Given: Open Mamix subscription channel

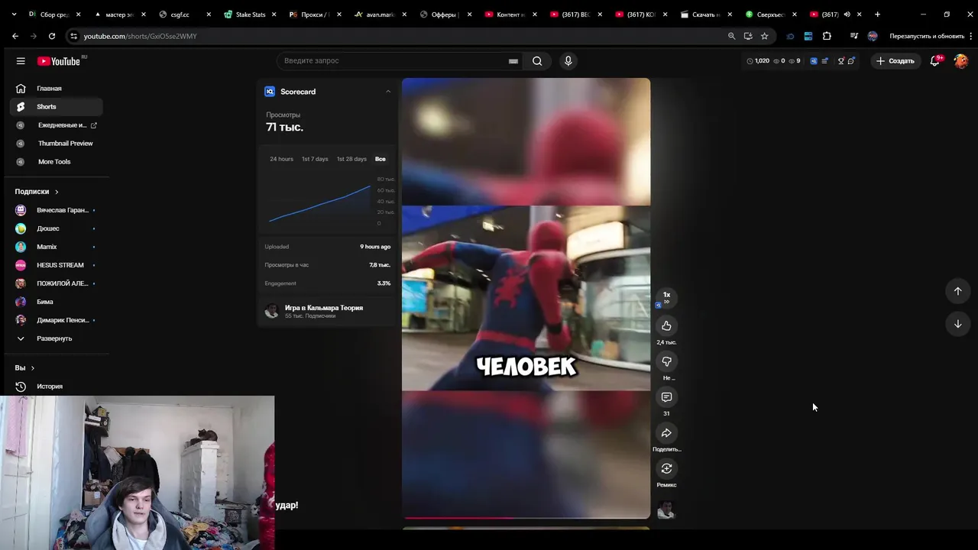Looking at the screenshot, I should 57,247.
